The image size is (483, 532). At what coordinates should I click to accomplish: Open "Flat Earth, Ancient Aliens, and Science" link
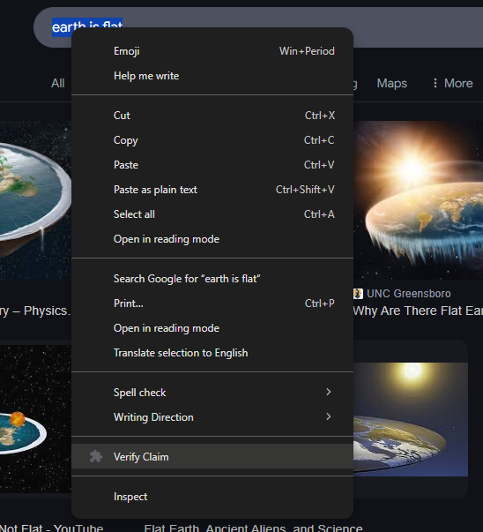253,528
